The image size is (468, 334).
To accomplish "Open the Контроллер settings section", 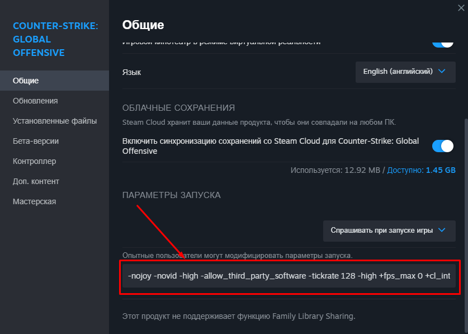I will 35,161.
